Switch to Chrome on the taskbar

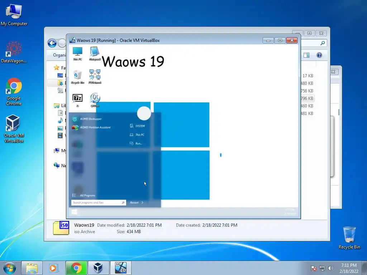(76, 268)
